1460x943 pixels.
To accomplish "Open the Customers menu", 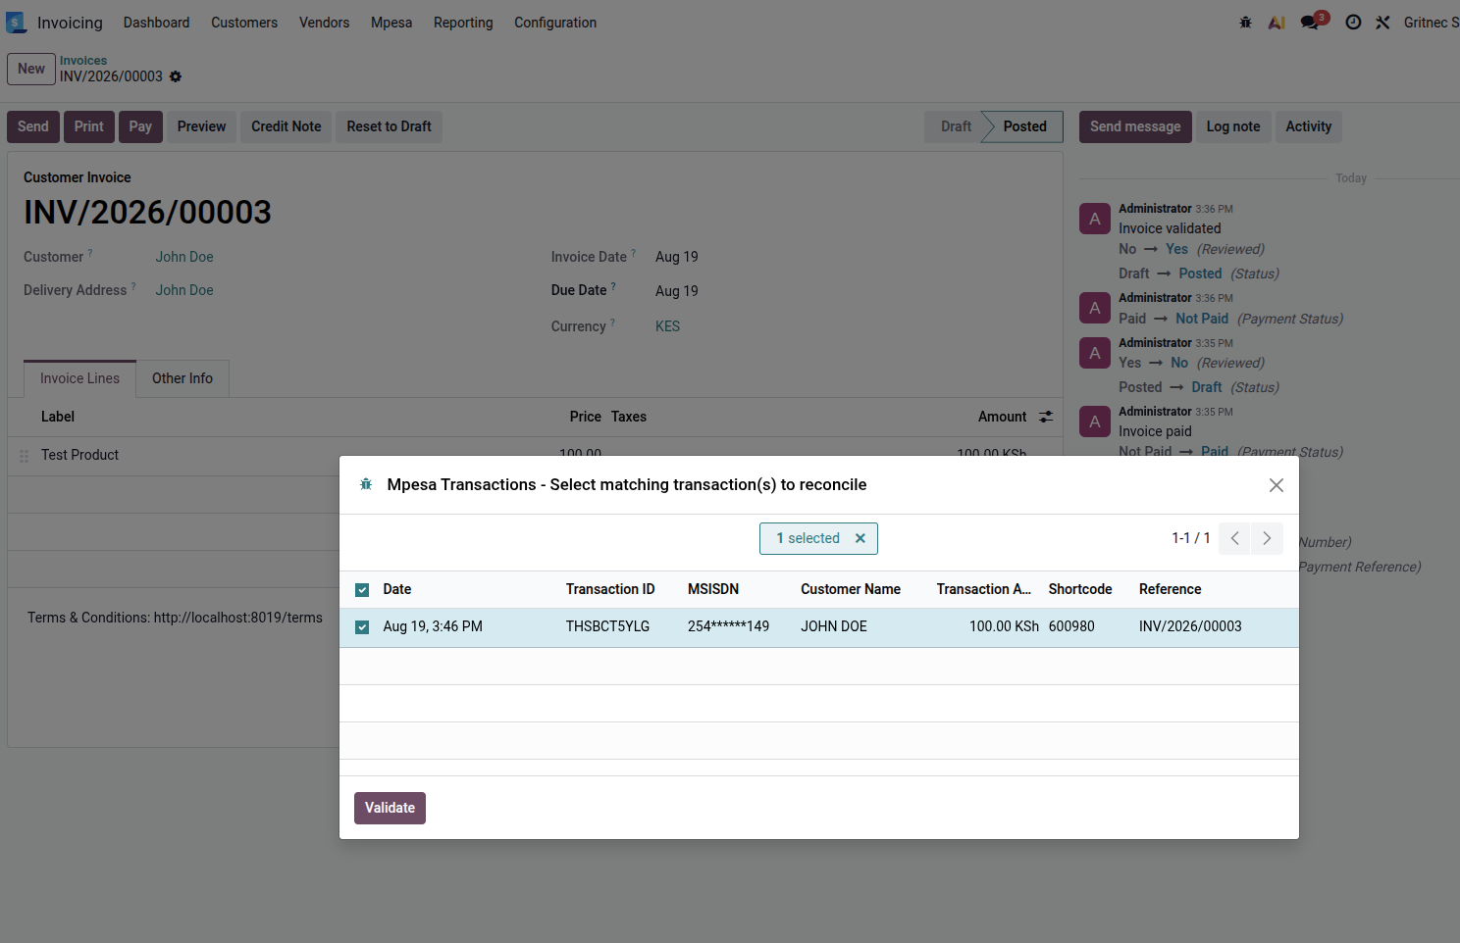I will pyautogui.click(x=244, y=23).
